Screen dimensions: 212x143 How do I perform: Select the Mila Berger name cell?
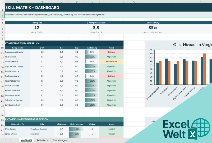[x=17, y=129]
